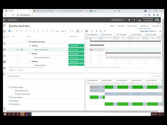The width and height of the screenshot is (167, 125).
Task: Open the Work Type Schedule dropdown
Action: [x=149, y=31]
